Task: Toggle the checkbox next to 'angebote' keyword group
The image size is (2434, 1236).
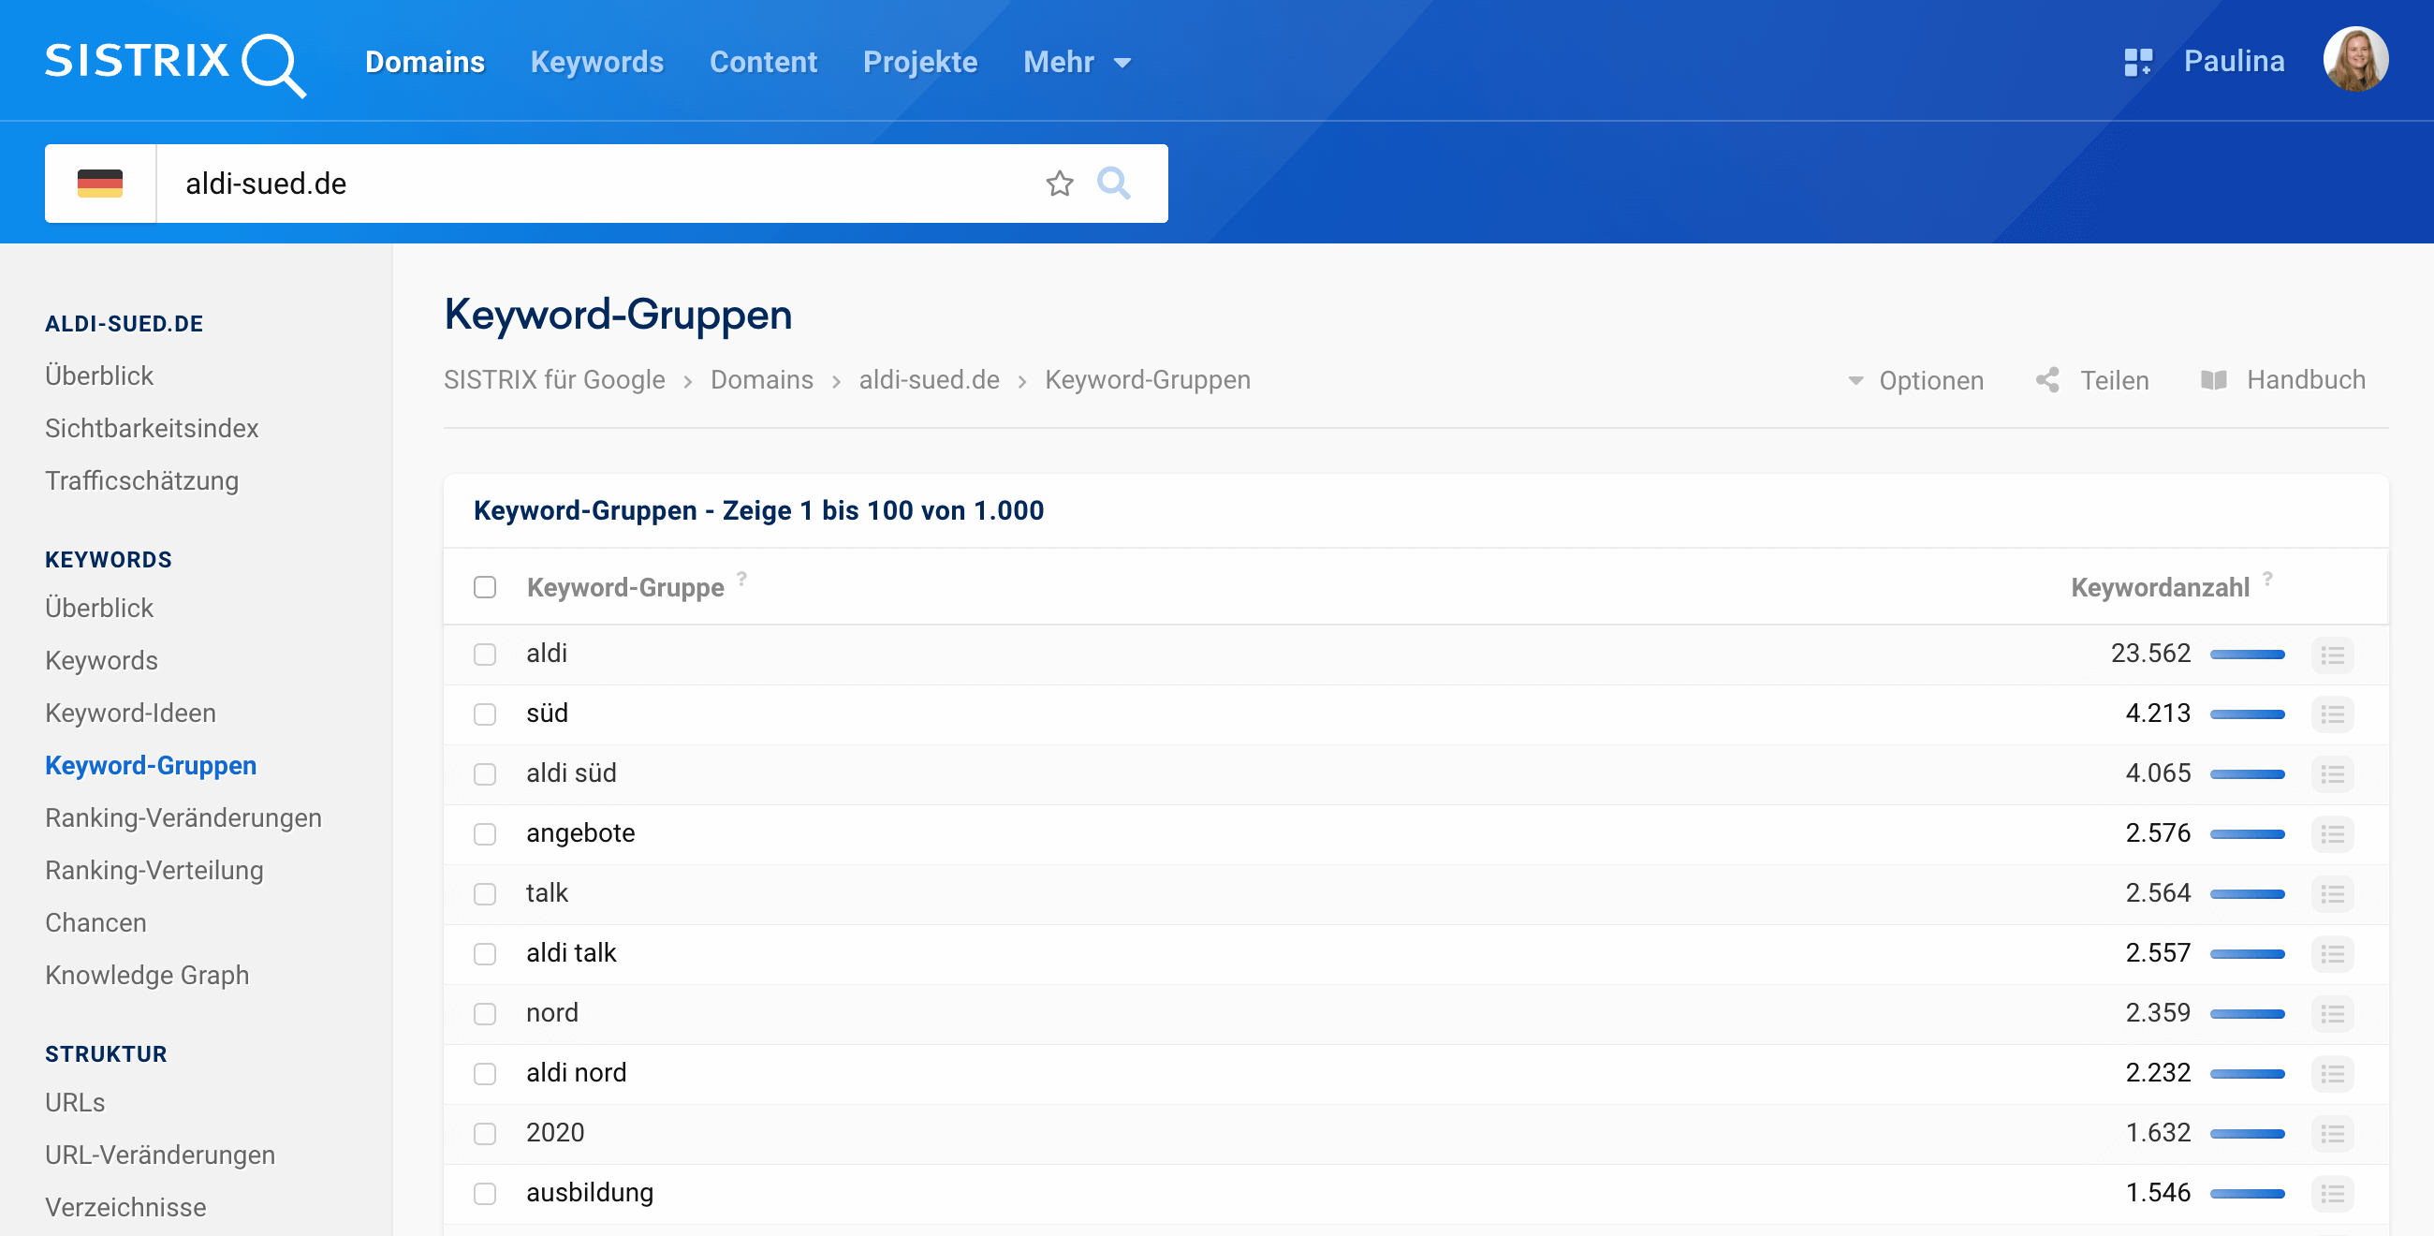Action: [484, 832]
